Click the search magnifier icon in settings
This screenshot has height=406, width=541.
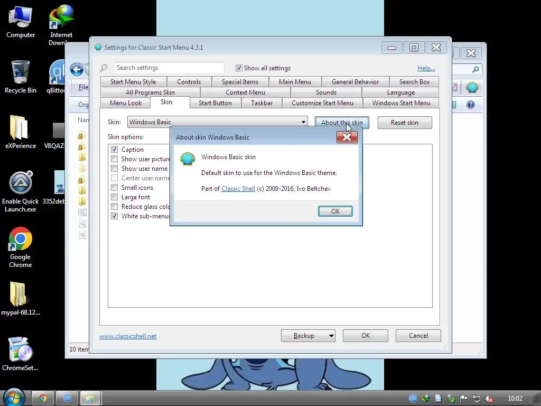pyautogui.click(x=104, y=68)
